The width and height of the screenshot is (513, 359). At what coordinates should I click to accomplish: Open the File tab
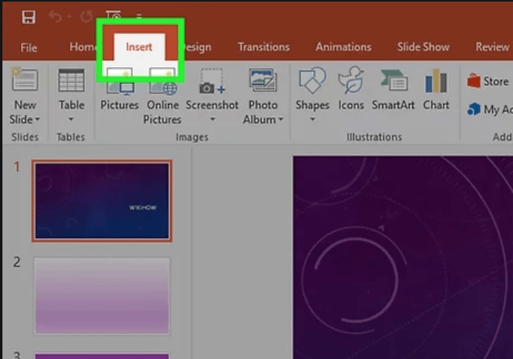[x=29, y=48]
